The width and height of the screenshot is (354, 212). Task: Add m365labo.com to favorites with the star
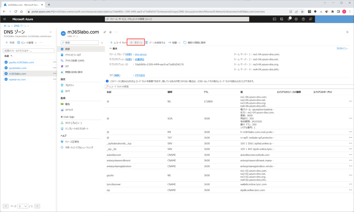110,32
